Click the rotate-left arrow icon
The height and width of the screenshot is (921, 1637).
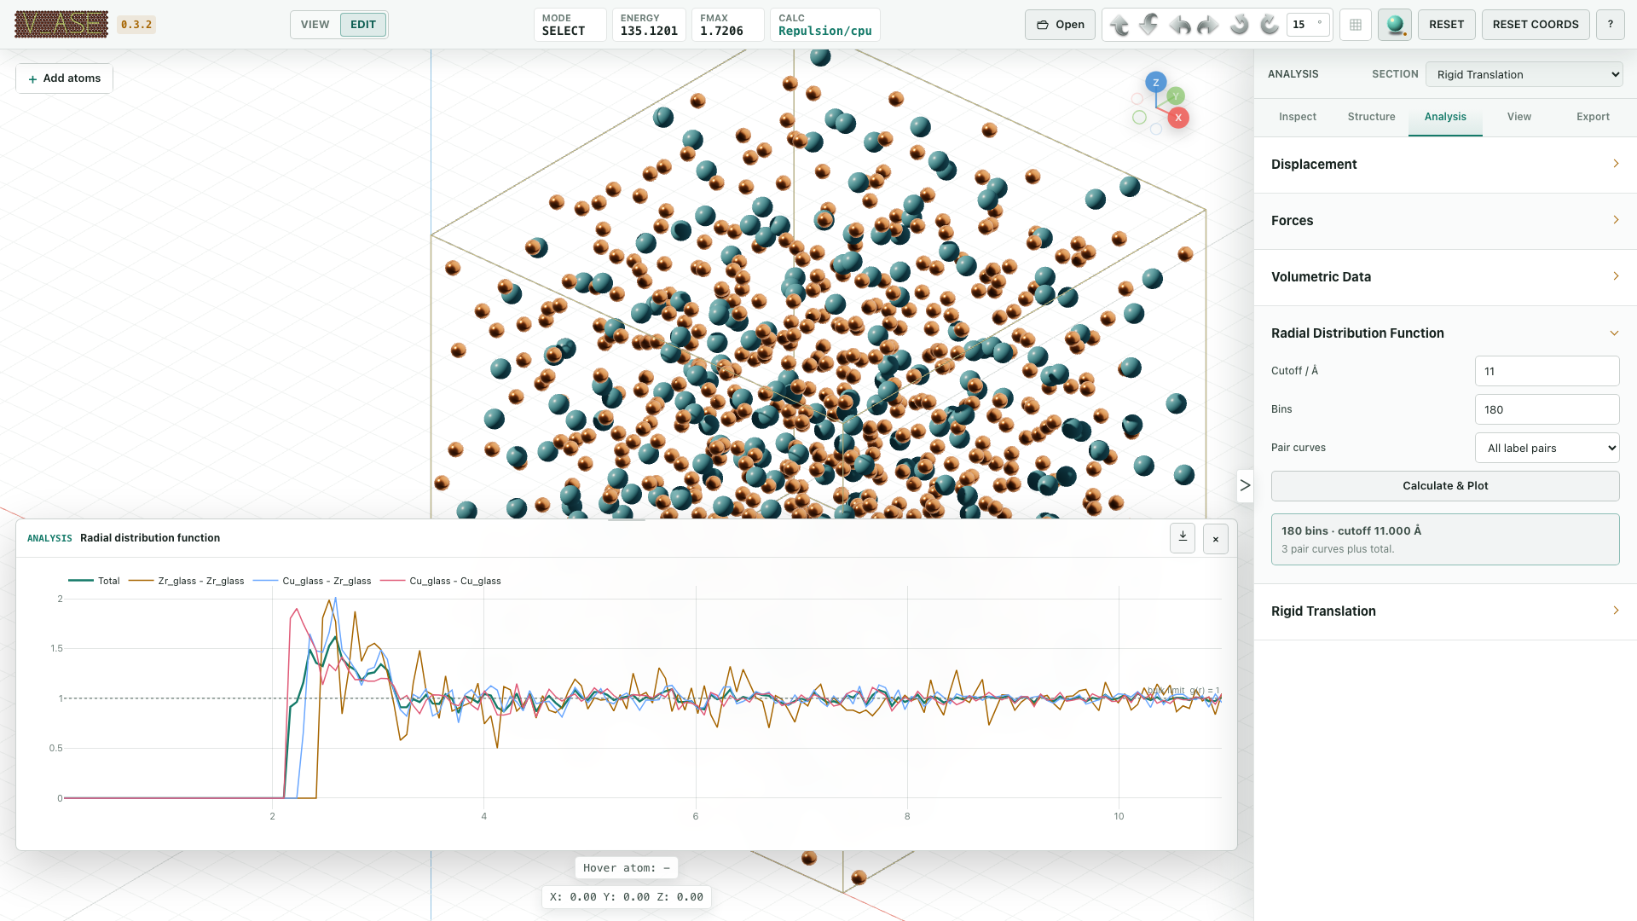coord(1180,25)
